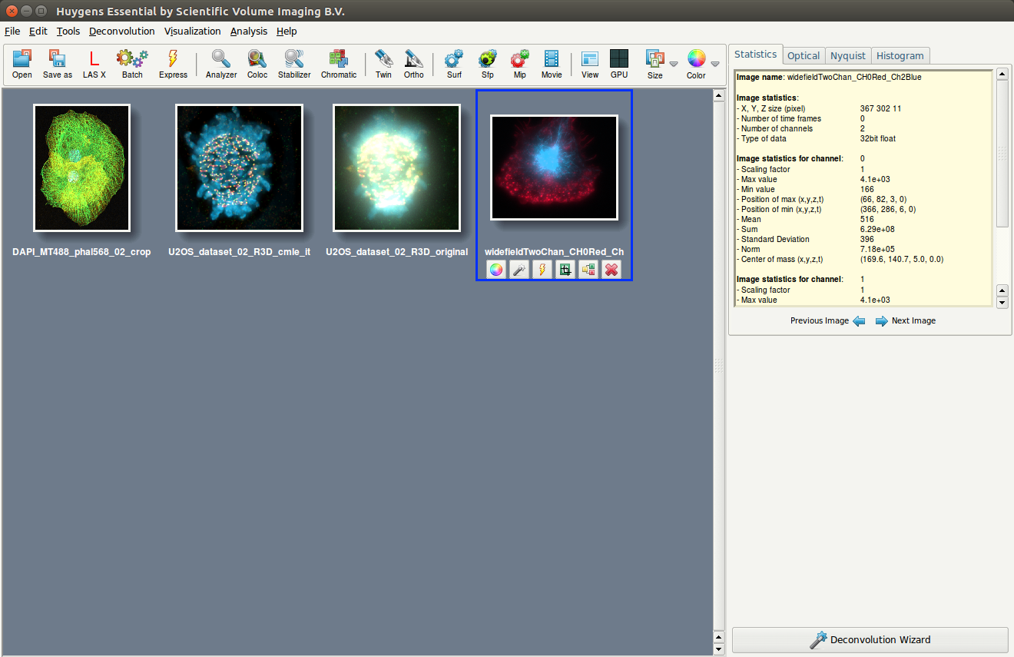Start the Twin Slicer viewer
1014x657 pixels.
(x=383, y=64)
